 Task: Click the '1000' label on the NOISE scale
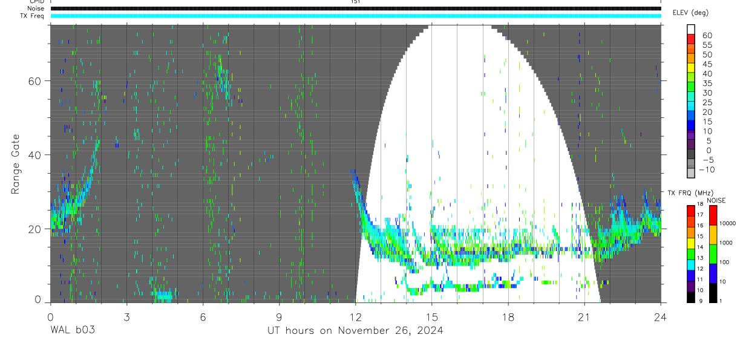tap(727, 243)
